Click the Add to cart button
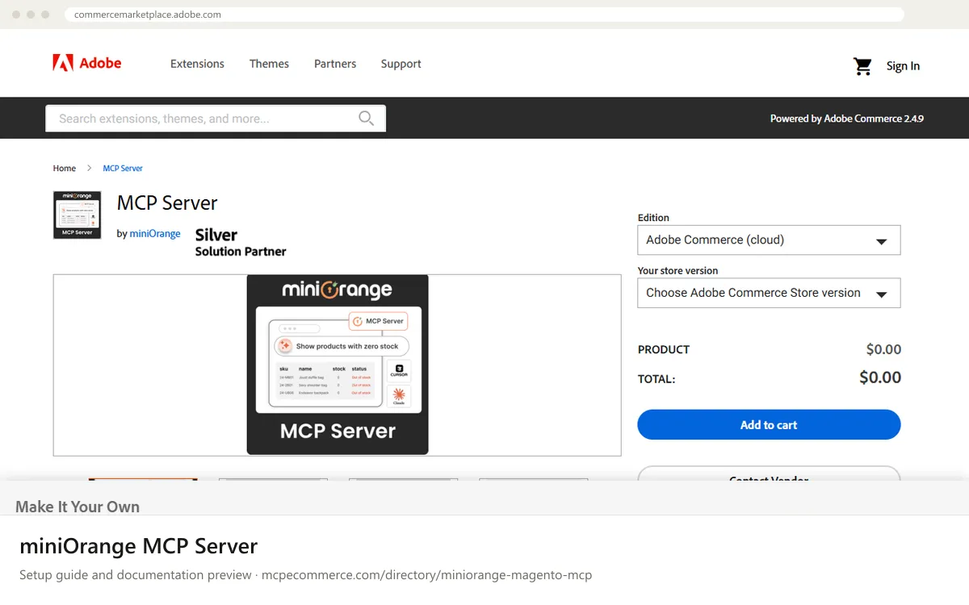Screen dimensions: 969x605 769,425
